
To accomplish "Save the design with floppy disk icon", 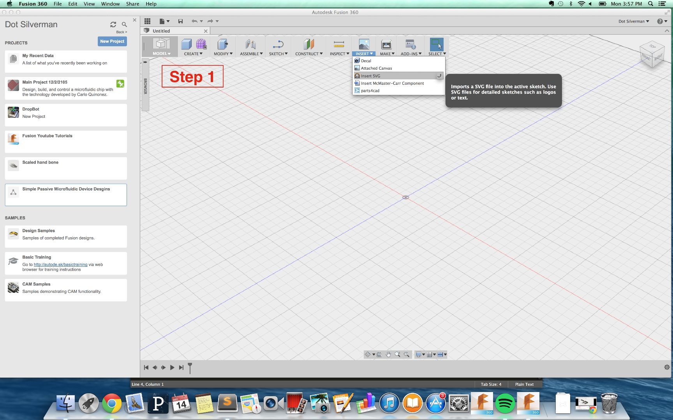I will (x=180, y=21).
